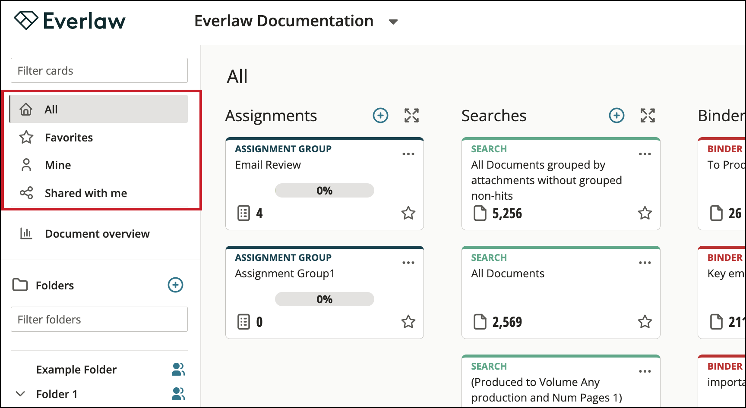Click the Everlaw logo
The width and height of the screenshot is (746, 408).
pyautogui.click(x=70, y=20)
